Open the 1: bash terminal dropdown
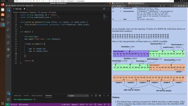The height and width of the screenshot is (106, 188). click(78, 96)
